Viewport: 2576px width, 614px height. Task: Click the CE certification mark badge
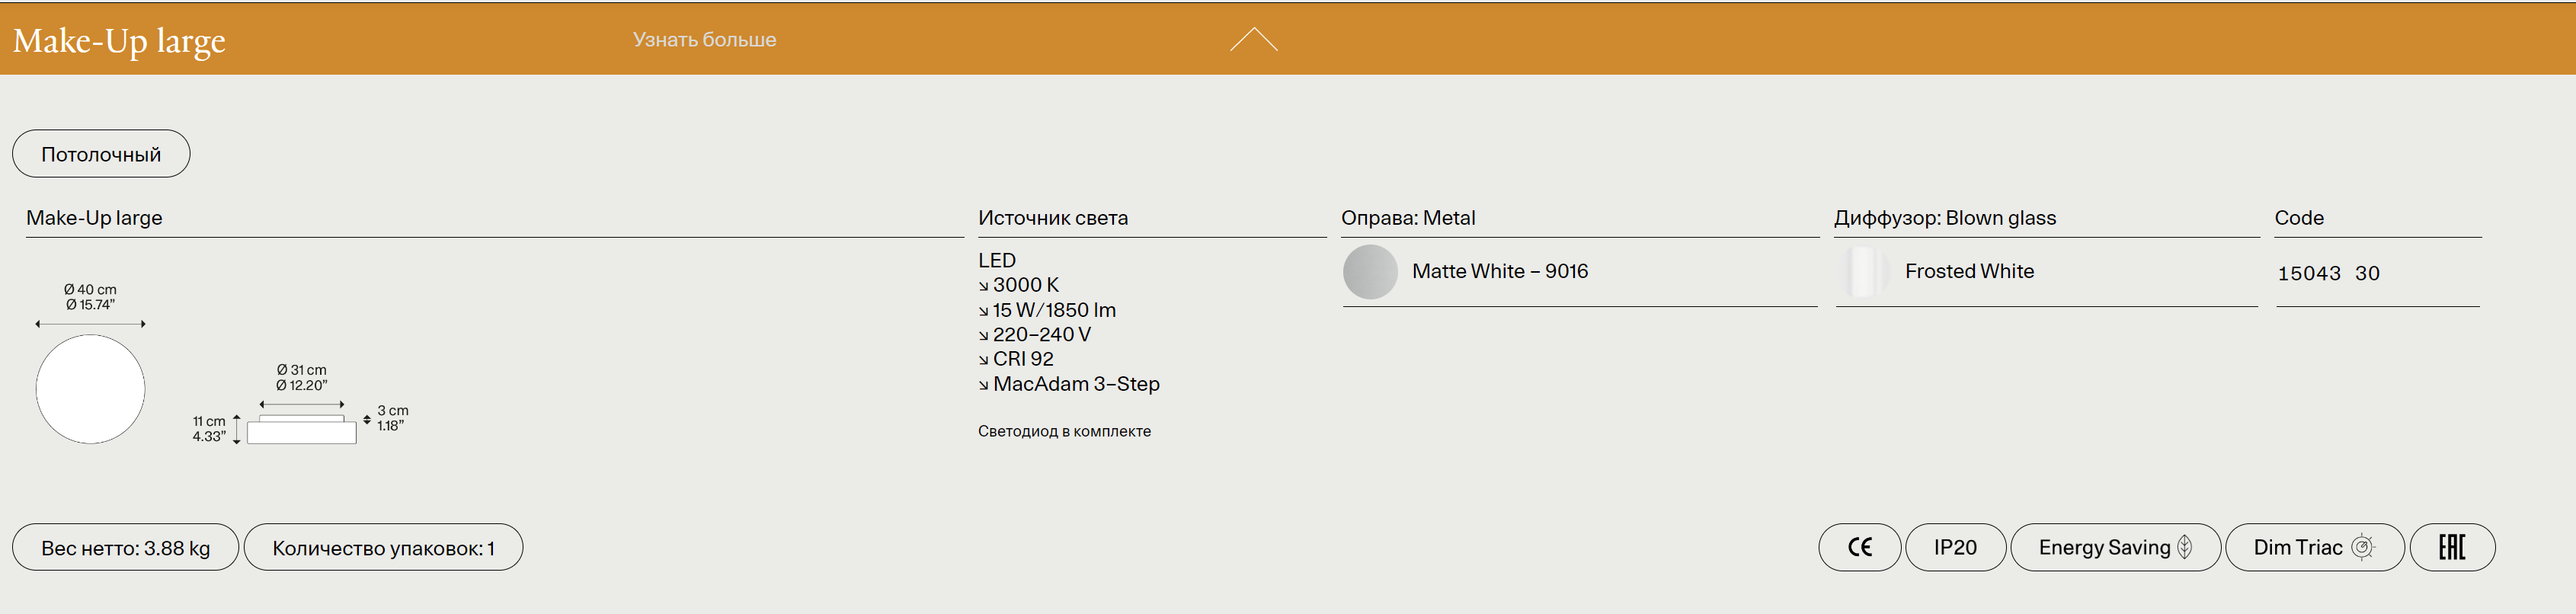click(1859, 547)
